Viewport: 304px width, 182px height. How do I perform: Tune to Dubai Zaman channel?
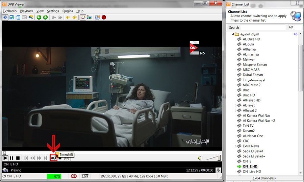253,75
